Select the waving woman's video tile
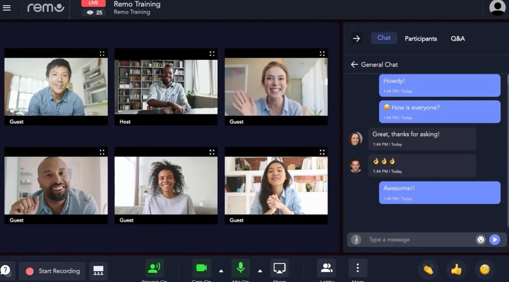This screenshot has height=282, width=509. (x=276, y=87)
